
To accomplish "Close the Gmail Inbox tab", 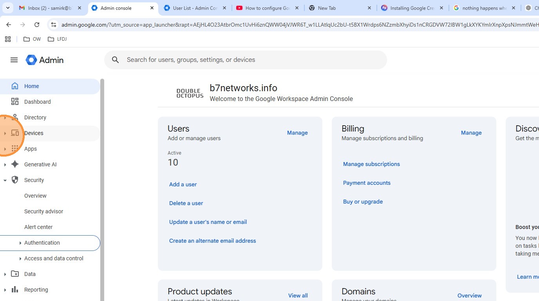I will click(x=80, y=8).
